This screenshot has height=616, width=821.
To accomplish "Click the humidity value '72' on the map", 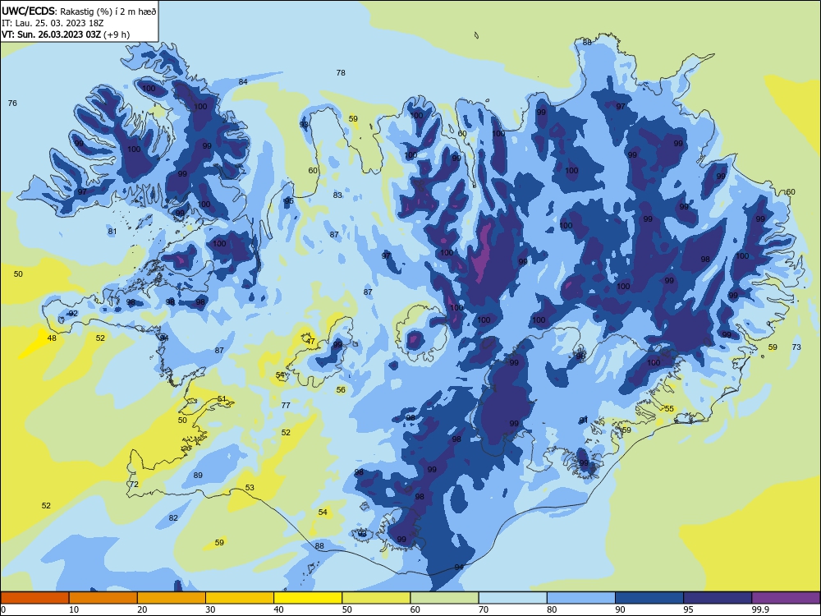I will tap(134, 484).
